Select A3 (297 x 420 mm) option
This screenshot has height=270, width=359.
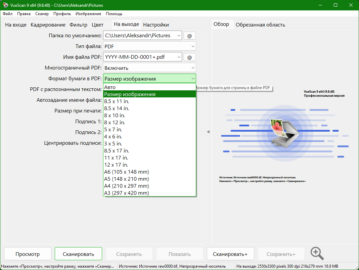[127, 193]
